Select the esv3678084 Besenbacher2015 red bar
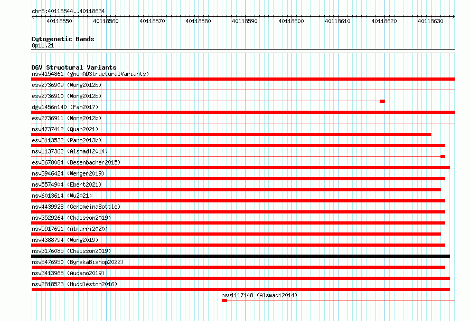 click(240, 168)
